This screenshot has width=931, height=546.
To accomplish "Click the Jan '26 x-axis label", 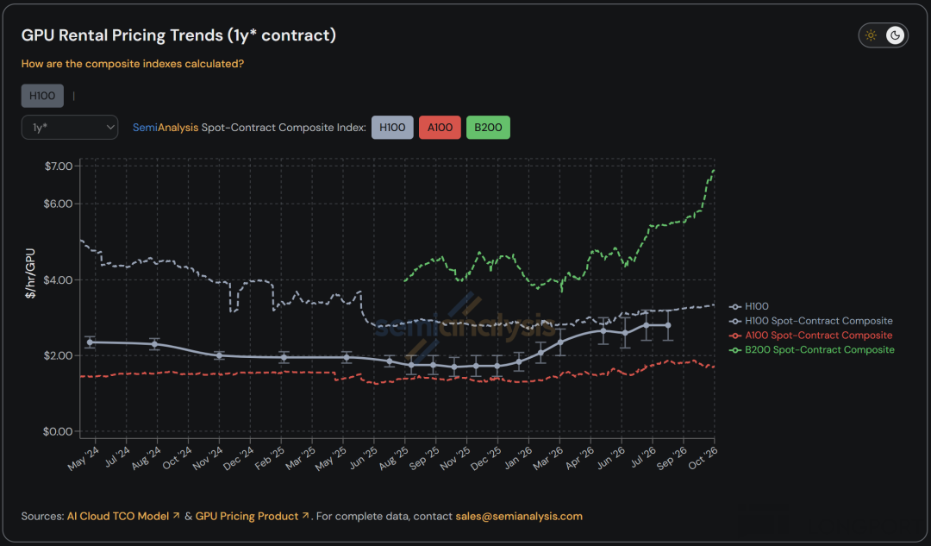I will click(x=518, y=458).
